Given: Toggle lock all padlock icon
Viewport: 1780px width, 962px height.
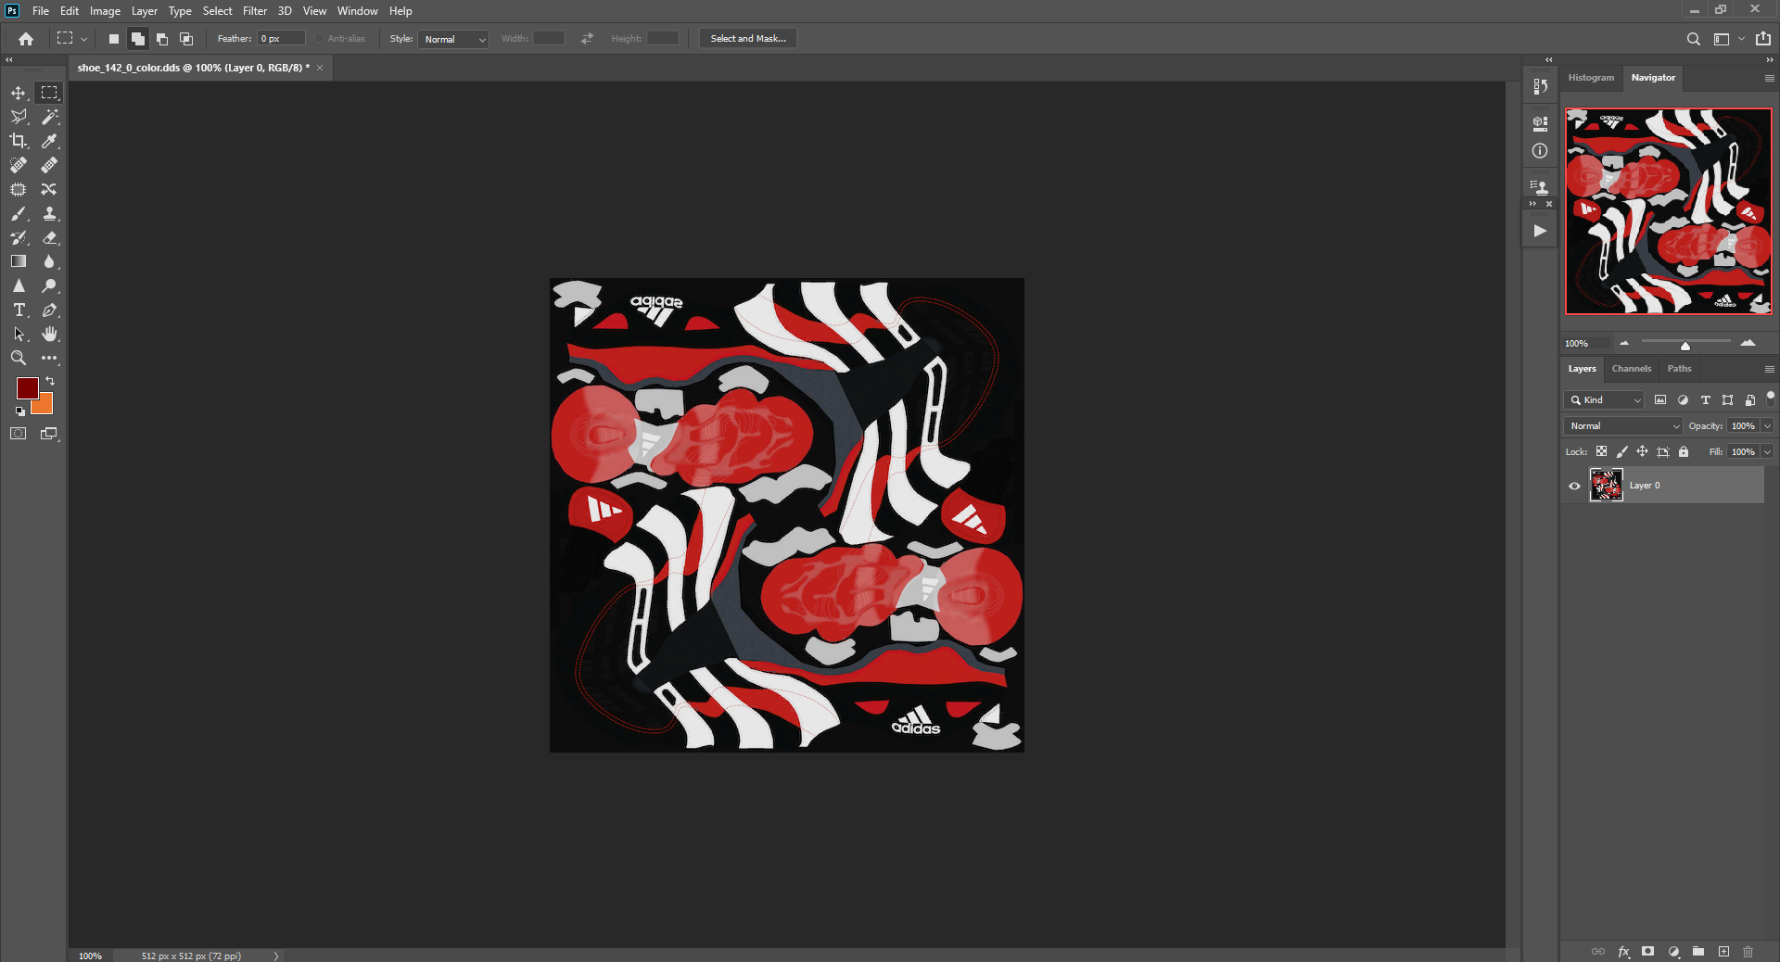Looking at the screenshot, I should point(1684,452).
